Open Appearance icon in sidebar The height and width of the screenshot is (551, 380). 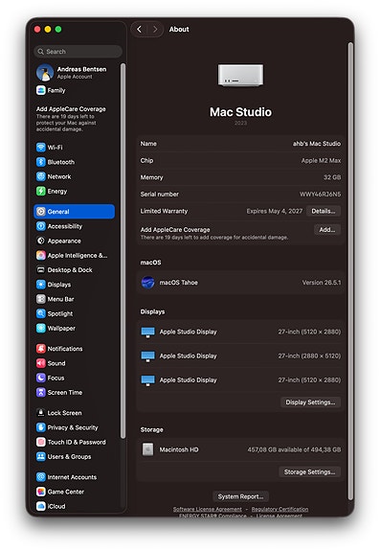point(41,241)
